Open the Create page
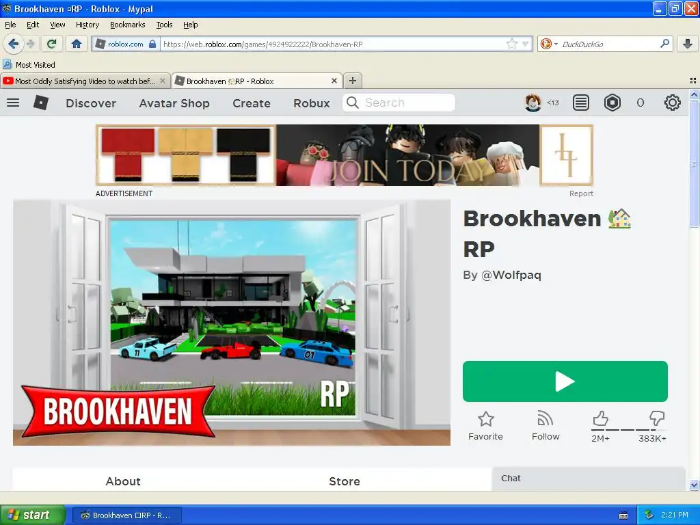 (x=252, y=103)
